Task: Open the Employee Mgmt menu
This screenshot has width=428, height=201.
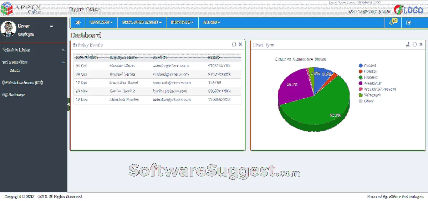Action: point(142,22)
